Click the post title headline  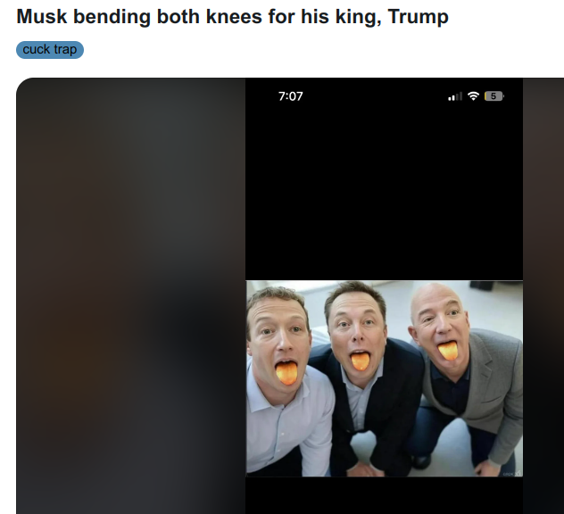pos(232,17)
